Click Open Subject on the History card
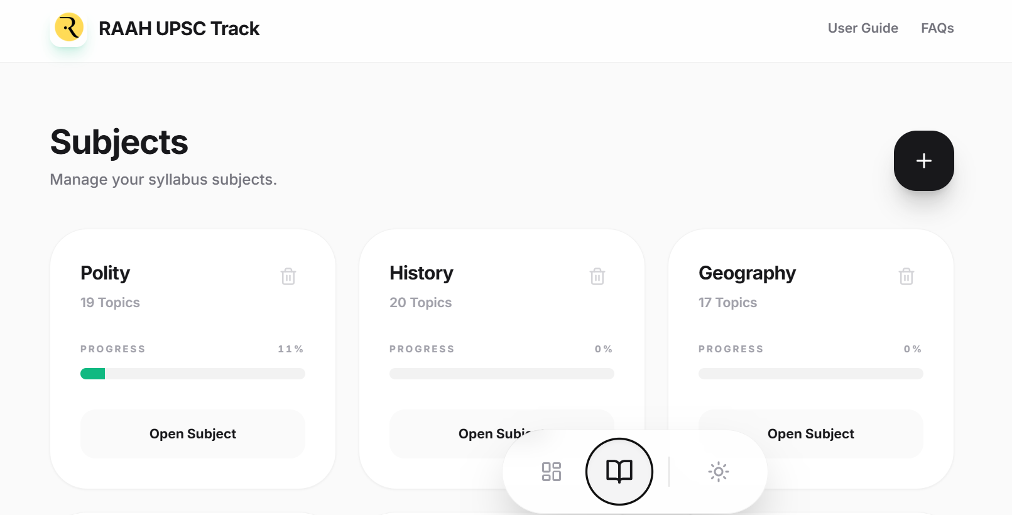The width and height of the screenshot is (1012, 515). coord(477,433)
